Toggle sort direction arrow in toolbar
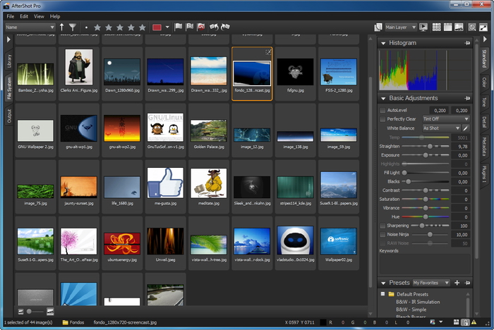The width and height of the screenshot is (494, 330). 62,28
